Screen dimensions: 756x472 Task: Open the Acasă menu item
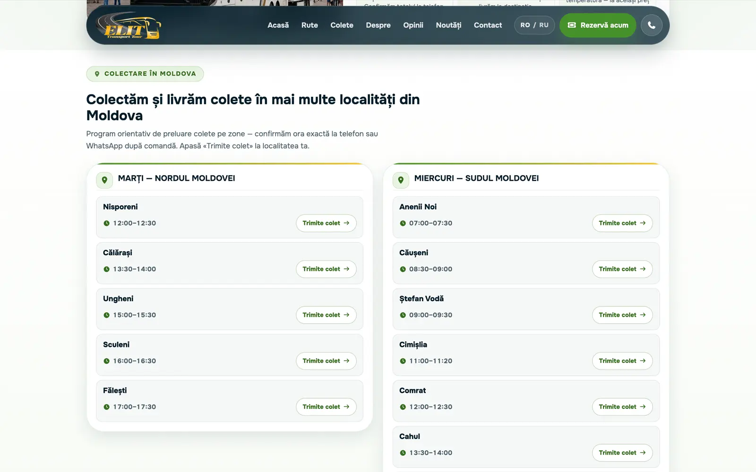(x=278, y=25)
